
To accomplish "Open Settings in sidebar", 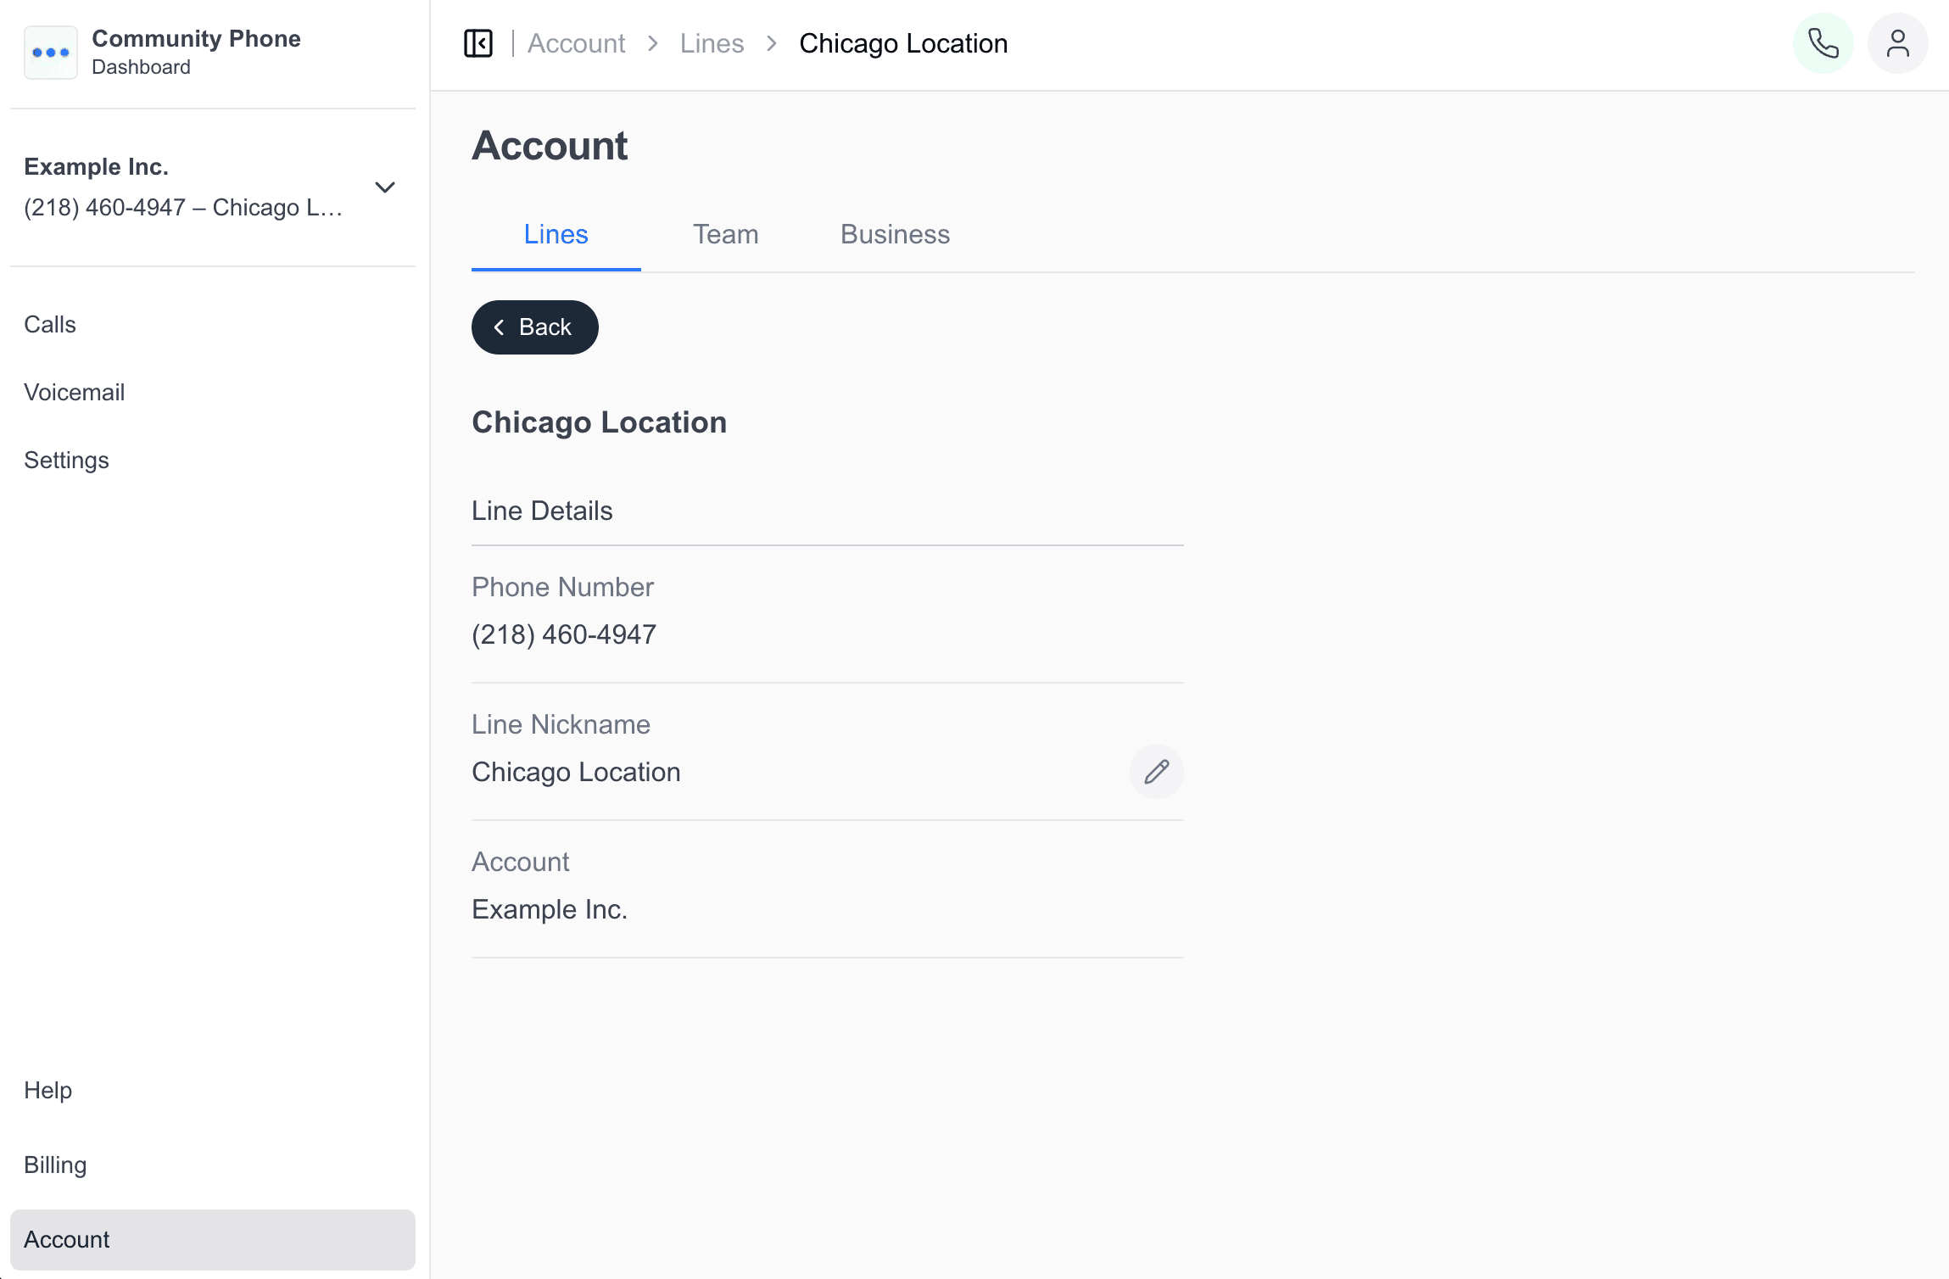I will (66, 460).
